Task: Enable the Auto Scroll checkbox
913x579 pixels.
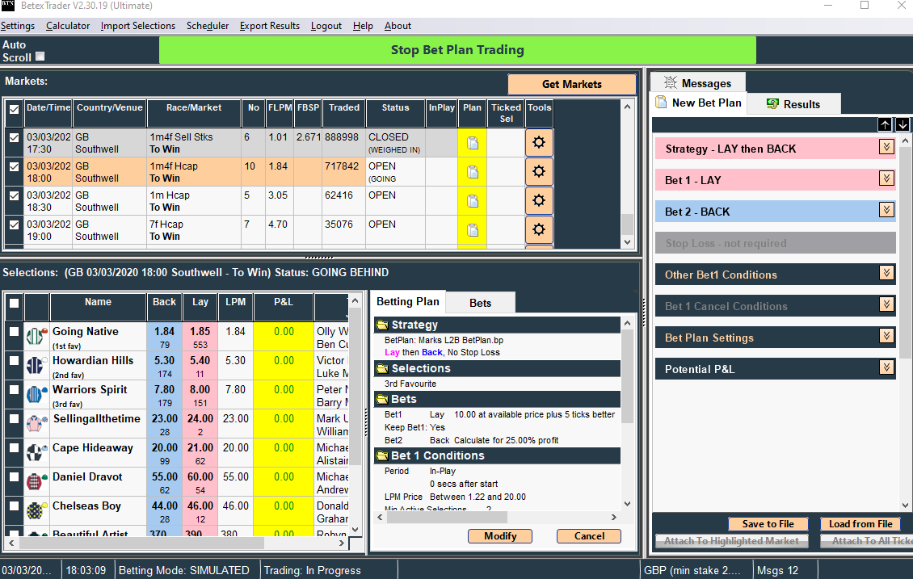Action: pos(40,57)
